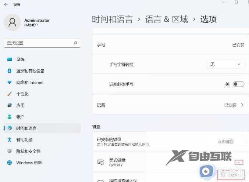The height and width of the screenshot is (182, 249).
Task: Click the 手写字符转换 label
Action: tap(121, 65)
